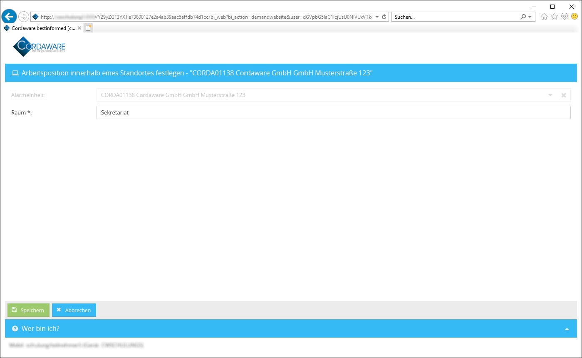Minimize the browser window
Image resolution: width=582 pixels, height=358 pixels.
[534, 6]
